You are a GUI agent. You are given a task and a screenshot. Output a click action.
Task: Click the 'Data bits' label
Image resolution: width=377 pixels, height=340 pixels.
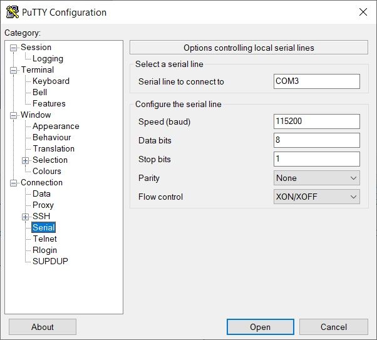tap(155, 140)
